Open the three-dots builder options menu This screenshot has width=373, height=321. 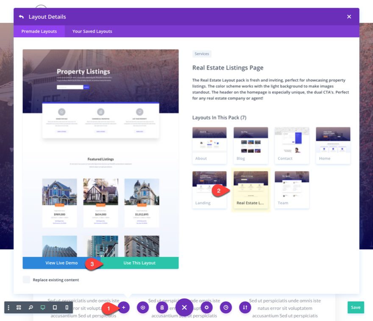[x=8, y=307]
